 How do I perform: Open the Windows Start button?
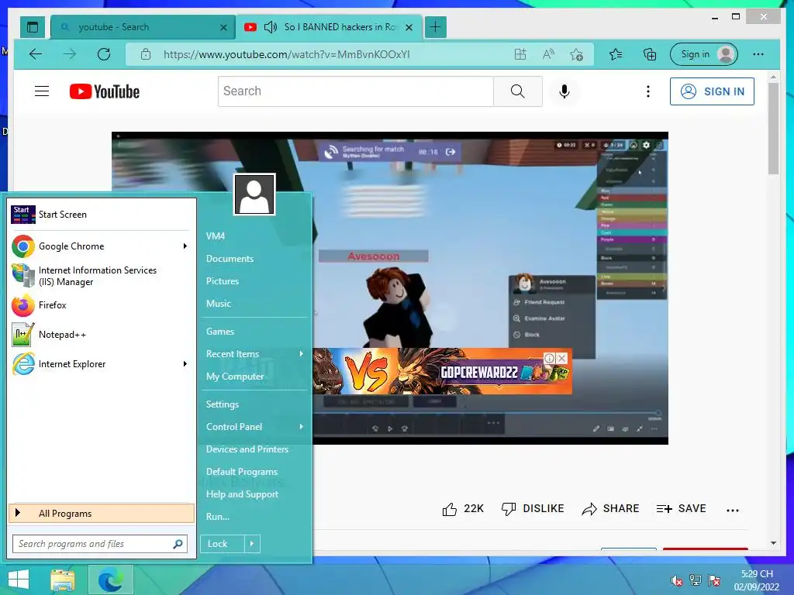(x=19, y=580)
